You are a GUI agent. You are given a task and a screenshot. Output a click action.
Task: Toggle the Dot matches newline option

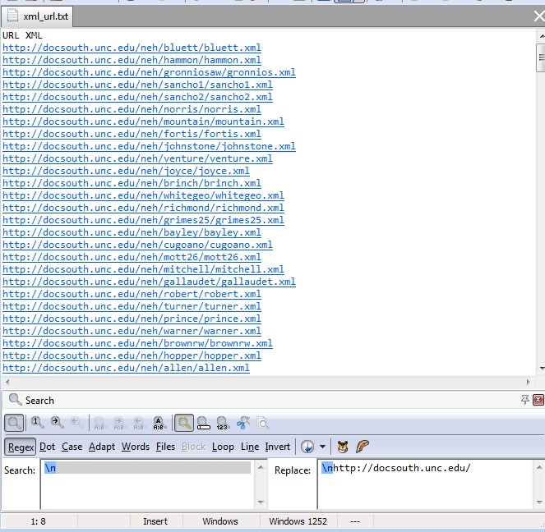[x=48, y=447]
